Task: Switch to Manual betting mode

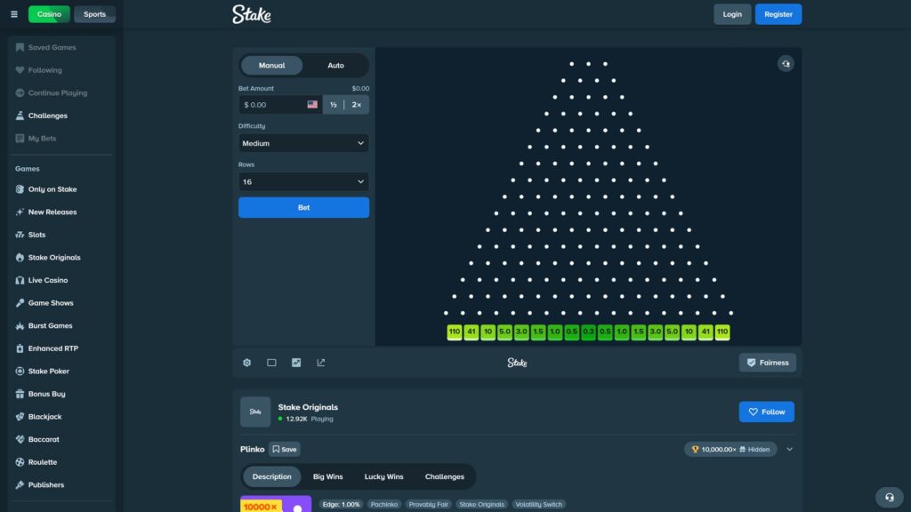Action: [x=272, y=66]
